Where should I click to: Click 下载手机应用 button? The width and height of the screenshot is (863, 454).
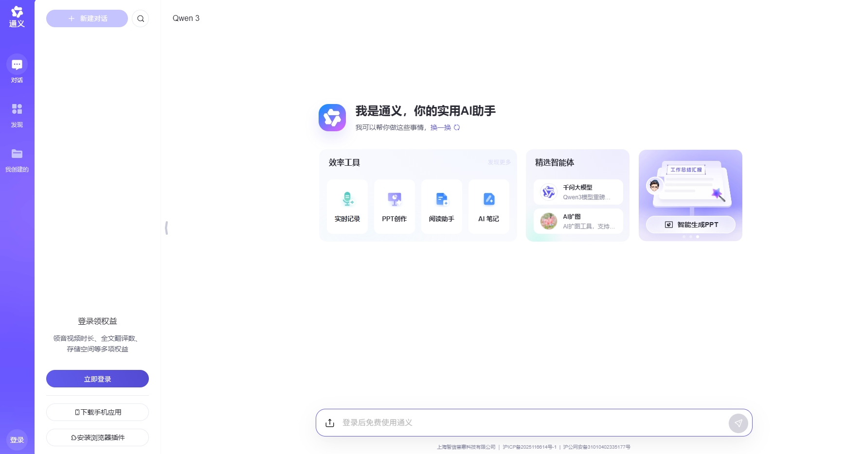97,412
